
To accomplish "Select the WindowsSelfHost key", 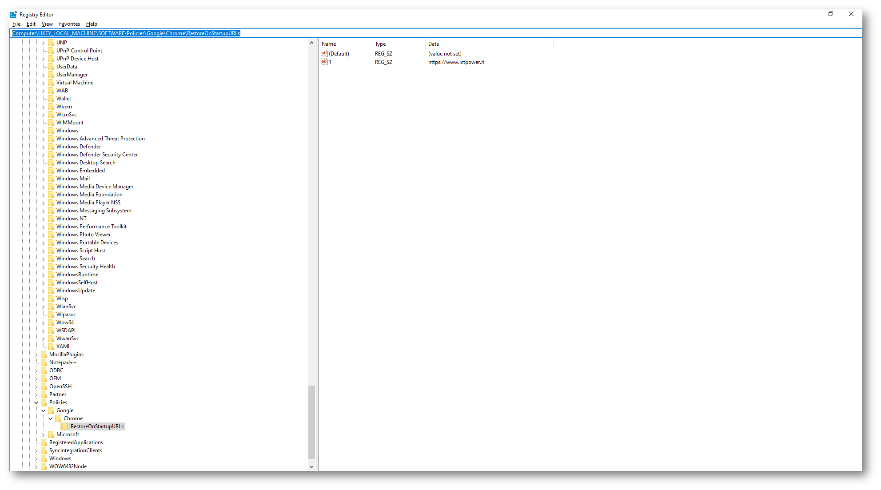I will (x=77, y=283).
